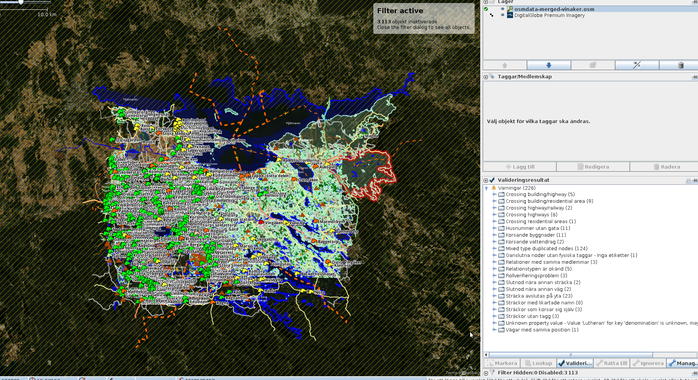Image resolution: width=698 pixels, height=380 pixels.
Task: Click horizontal scrollbar in validation results
Action: (570, 355)
